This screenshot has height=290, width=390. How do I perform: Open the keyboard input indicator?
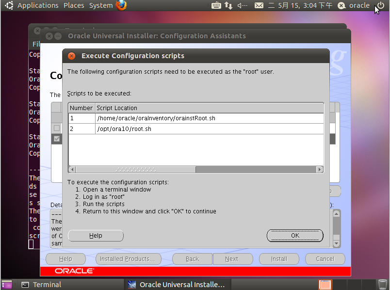216,5
